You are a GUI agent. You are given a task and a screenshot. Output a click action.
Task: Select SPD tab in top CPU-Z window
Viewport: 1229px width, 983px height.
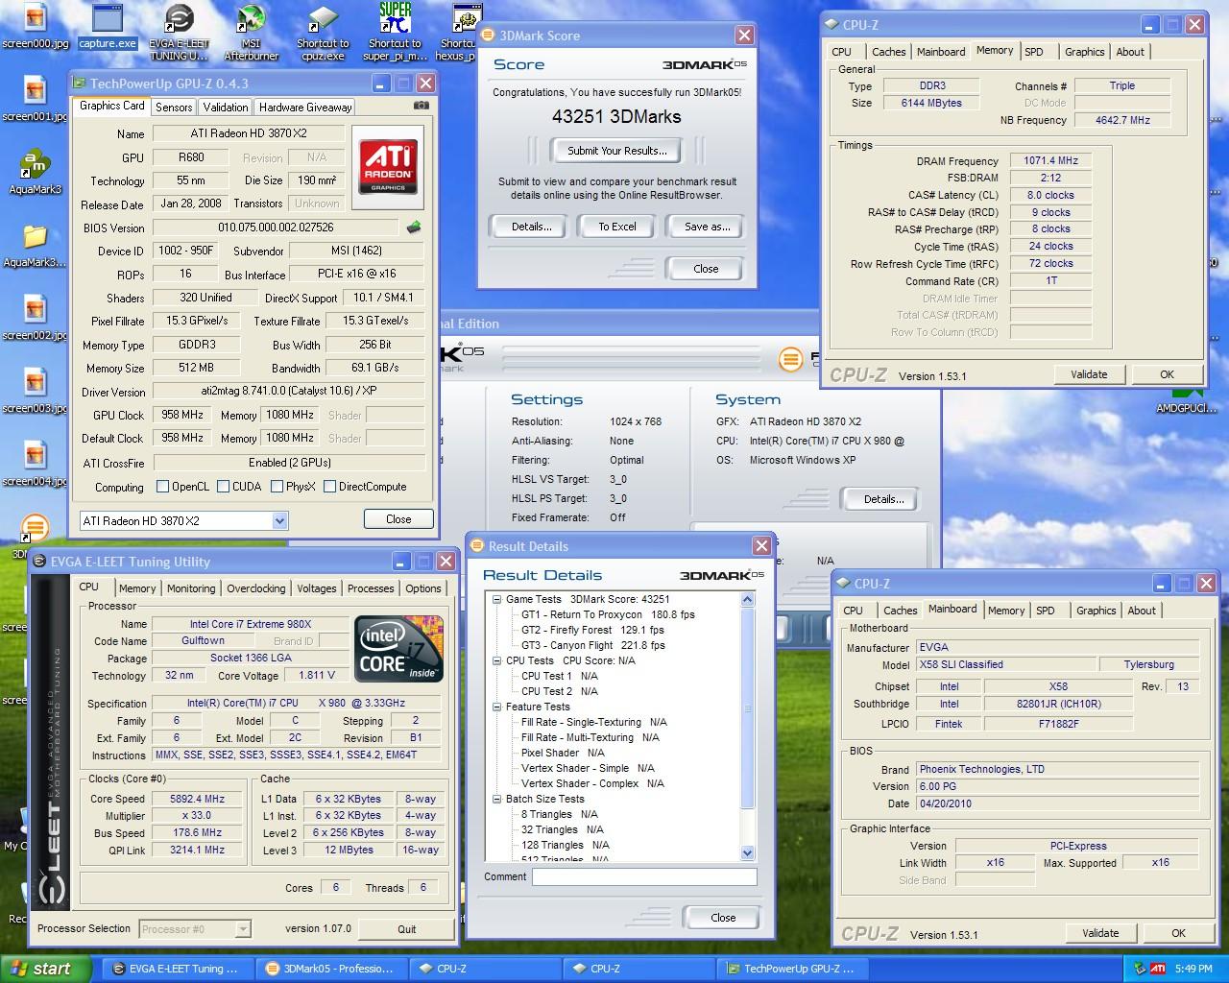point(1034,52)
